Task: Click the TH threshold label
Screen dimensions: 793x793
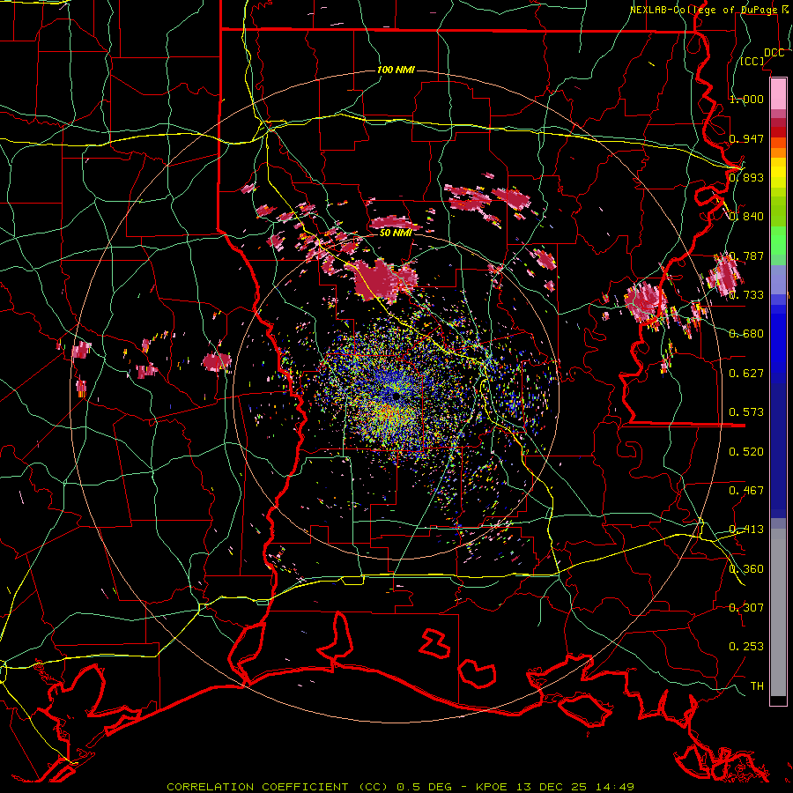Action: coord(757,686)
